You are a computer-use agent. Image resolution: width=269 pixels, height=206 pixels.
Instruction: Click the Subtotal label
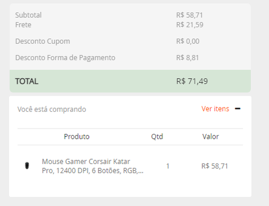[x=29, y=15]
